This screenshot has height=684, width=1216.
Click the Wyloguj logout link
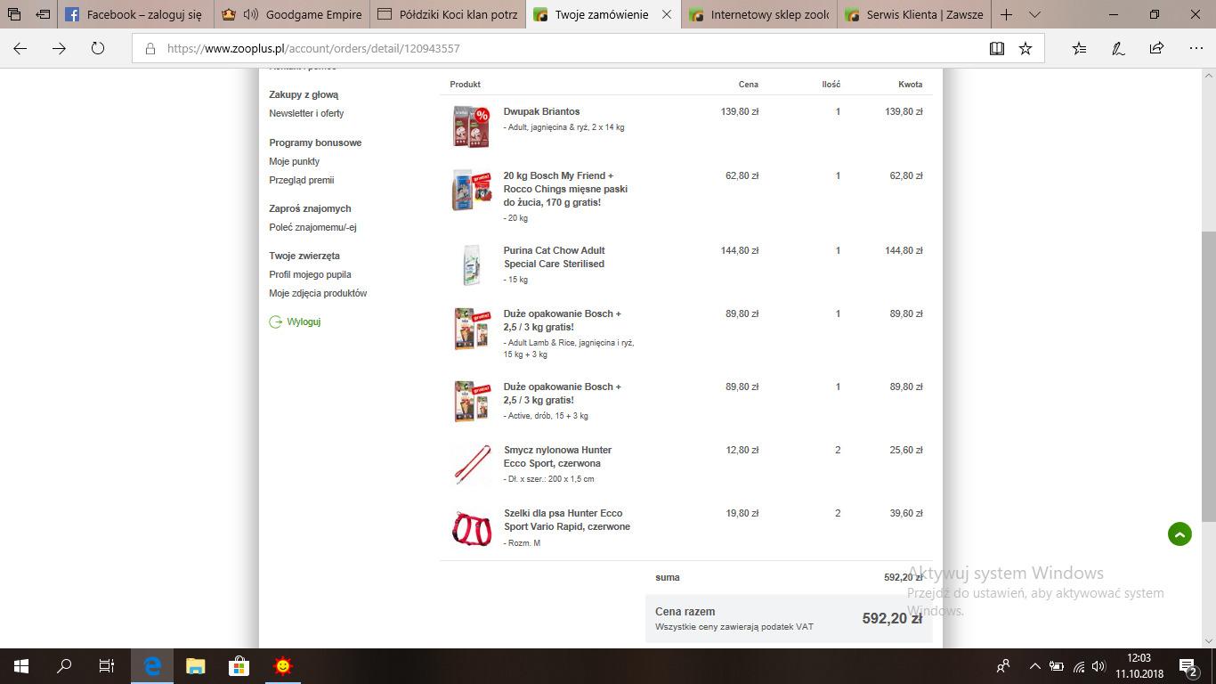304,322
